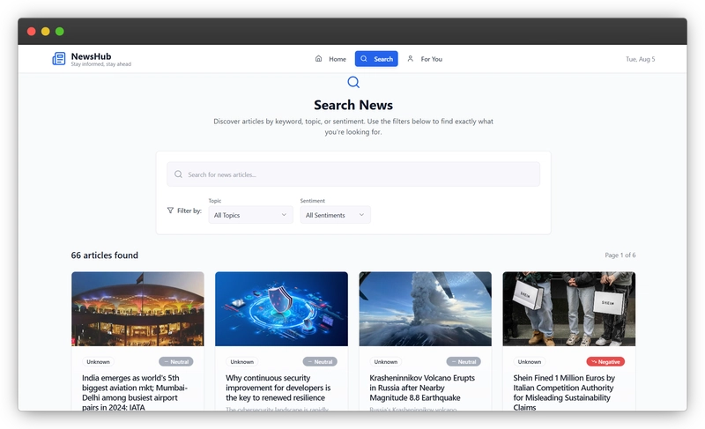Open the All Topics dropdown

(250, 215)
